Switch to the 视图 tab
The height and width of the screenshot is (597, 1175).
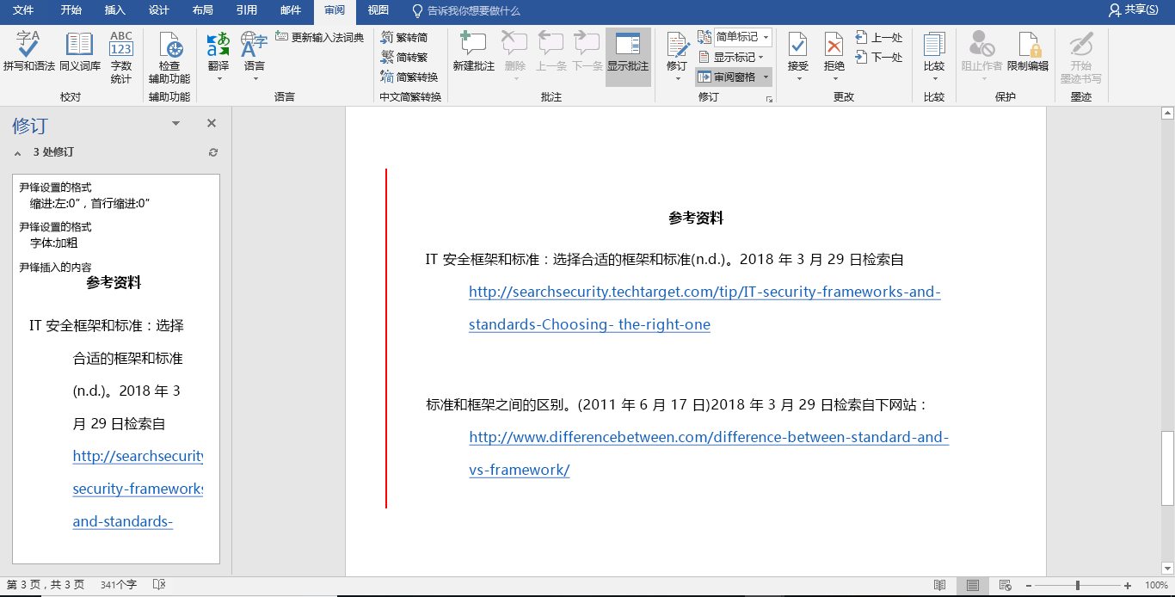point(378,10)
